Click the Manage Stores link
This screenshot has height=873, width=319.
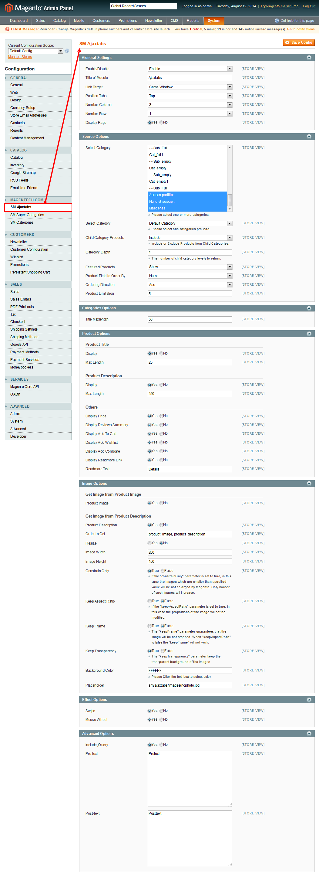20,57
